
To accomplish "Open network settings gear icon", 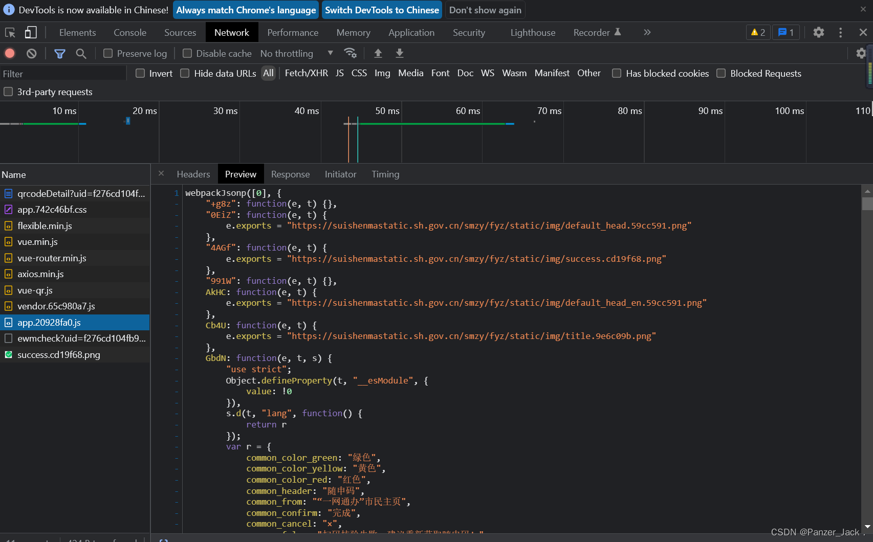I will (x=861, y=53).
